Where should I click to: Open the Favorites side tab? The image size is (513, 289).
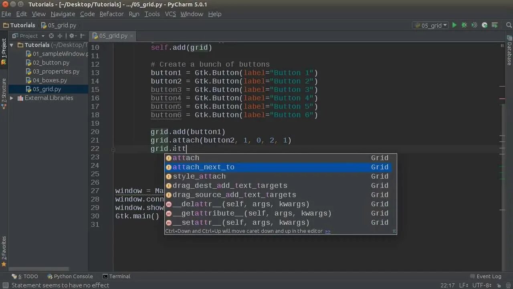click(x=4, y=251)
